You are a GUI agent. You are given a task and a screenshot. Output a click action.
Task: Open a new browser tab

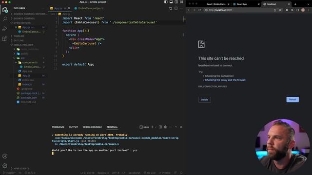click(x=295, y=4)
